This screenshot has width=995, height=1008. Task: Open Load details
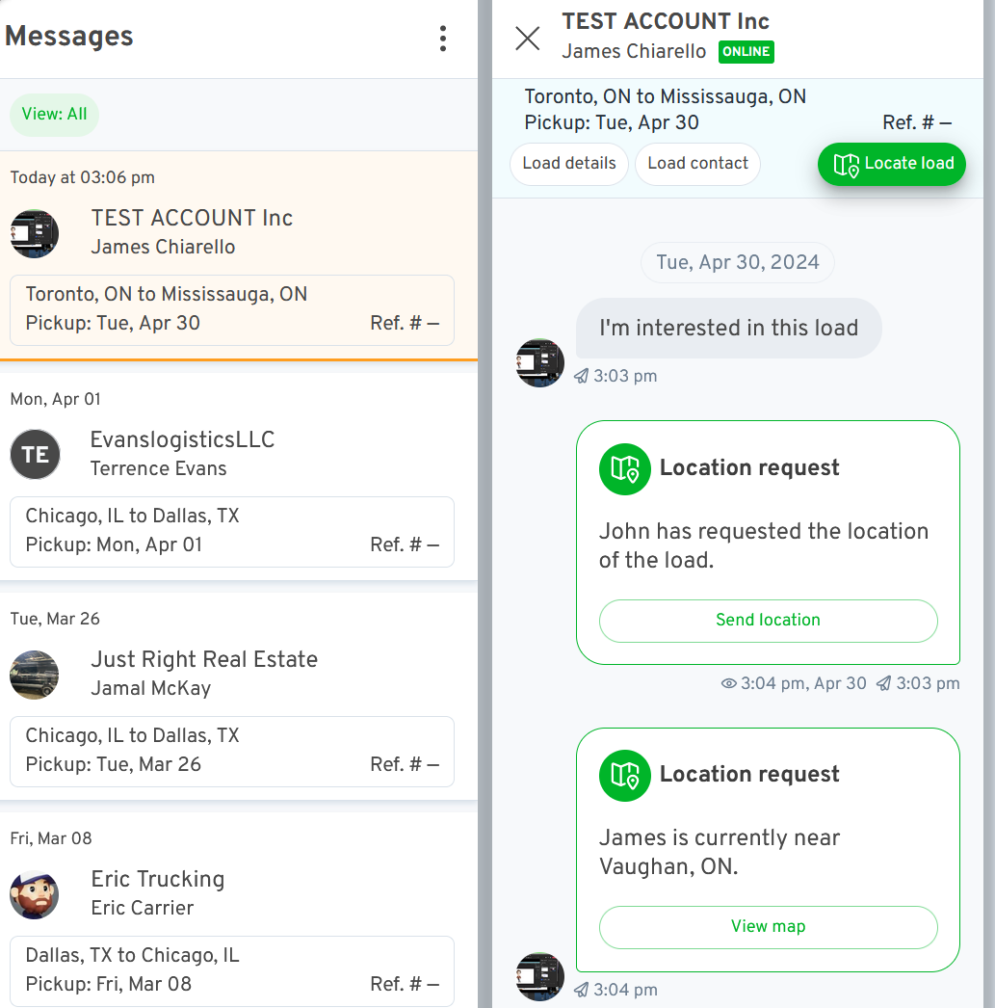point(569,163)
